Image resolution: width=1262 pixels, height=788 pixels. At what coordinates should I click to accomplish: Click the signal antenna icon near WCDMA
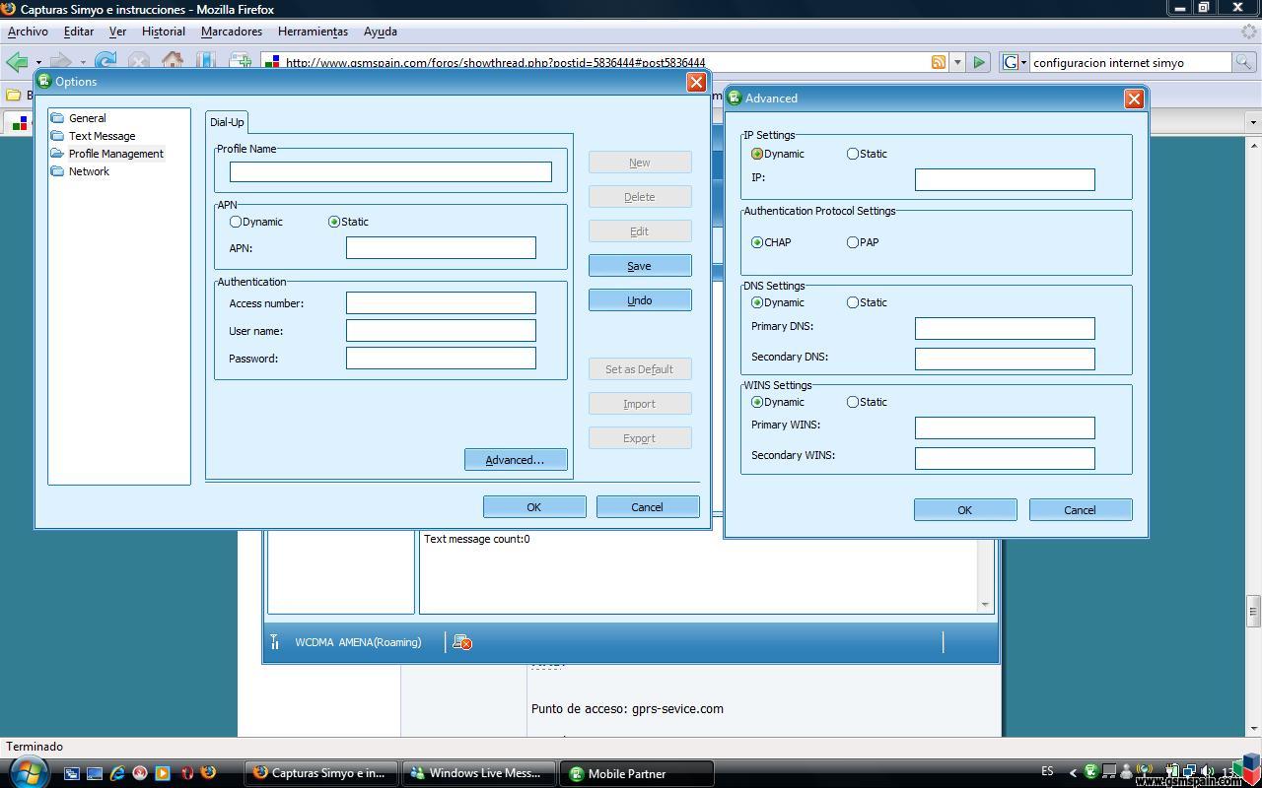(x=275, y=642)
